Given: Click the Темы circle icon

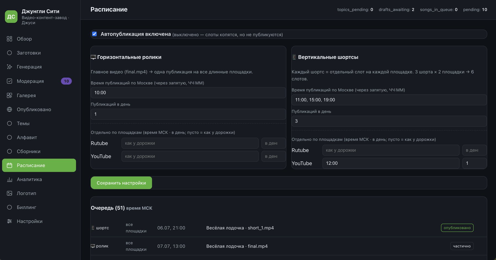Looking at the screenshot, I should point(9,123).
